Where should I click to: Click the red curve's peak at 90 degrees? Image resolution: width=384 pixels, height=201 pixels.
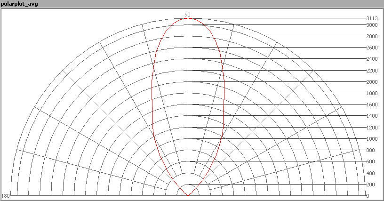188,18
